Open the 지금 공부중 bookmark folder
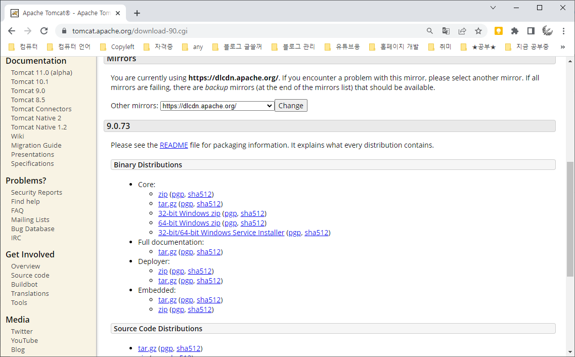This screenshot has height=357, width=575. coord(527,47)
